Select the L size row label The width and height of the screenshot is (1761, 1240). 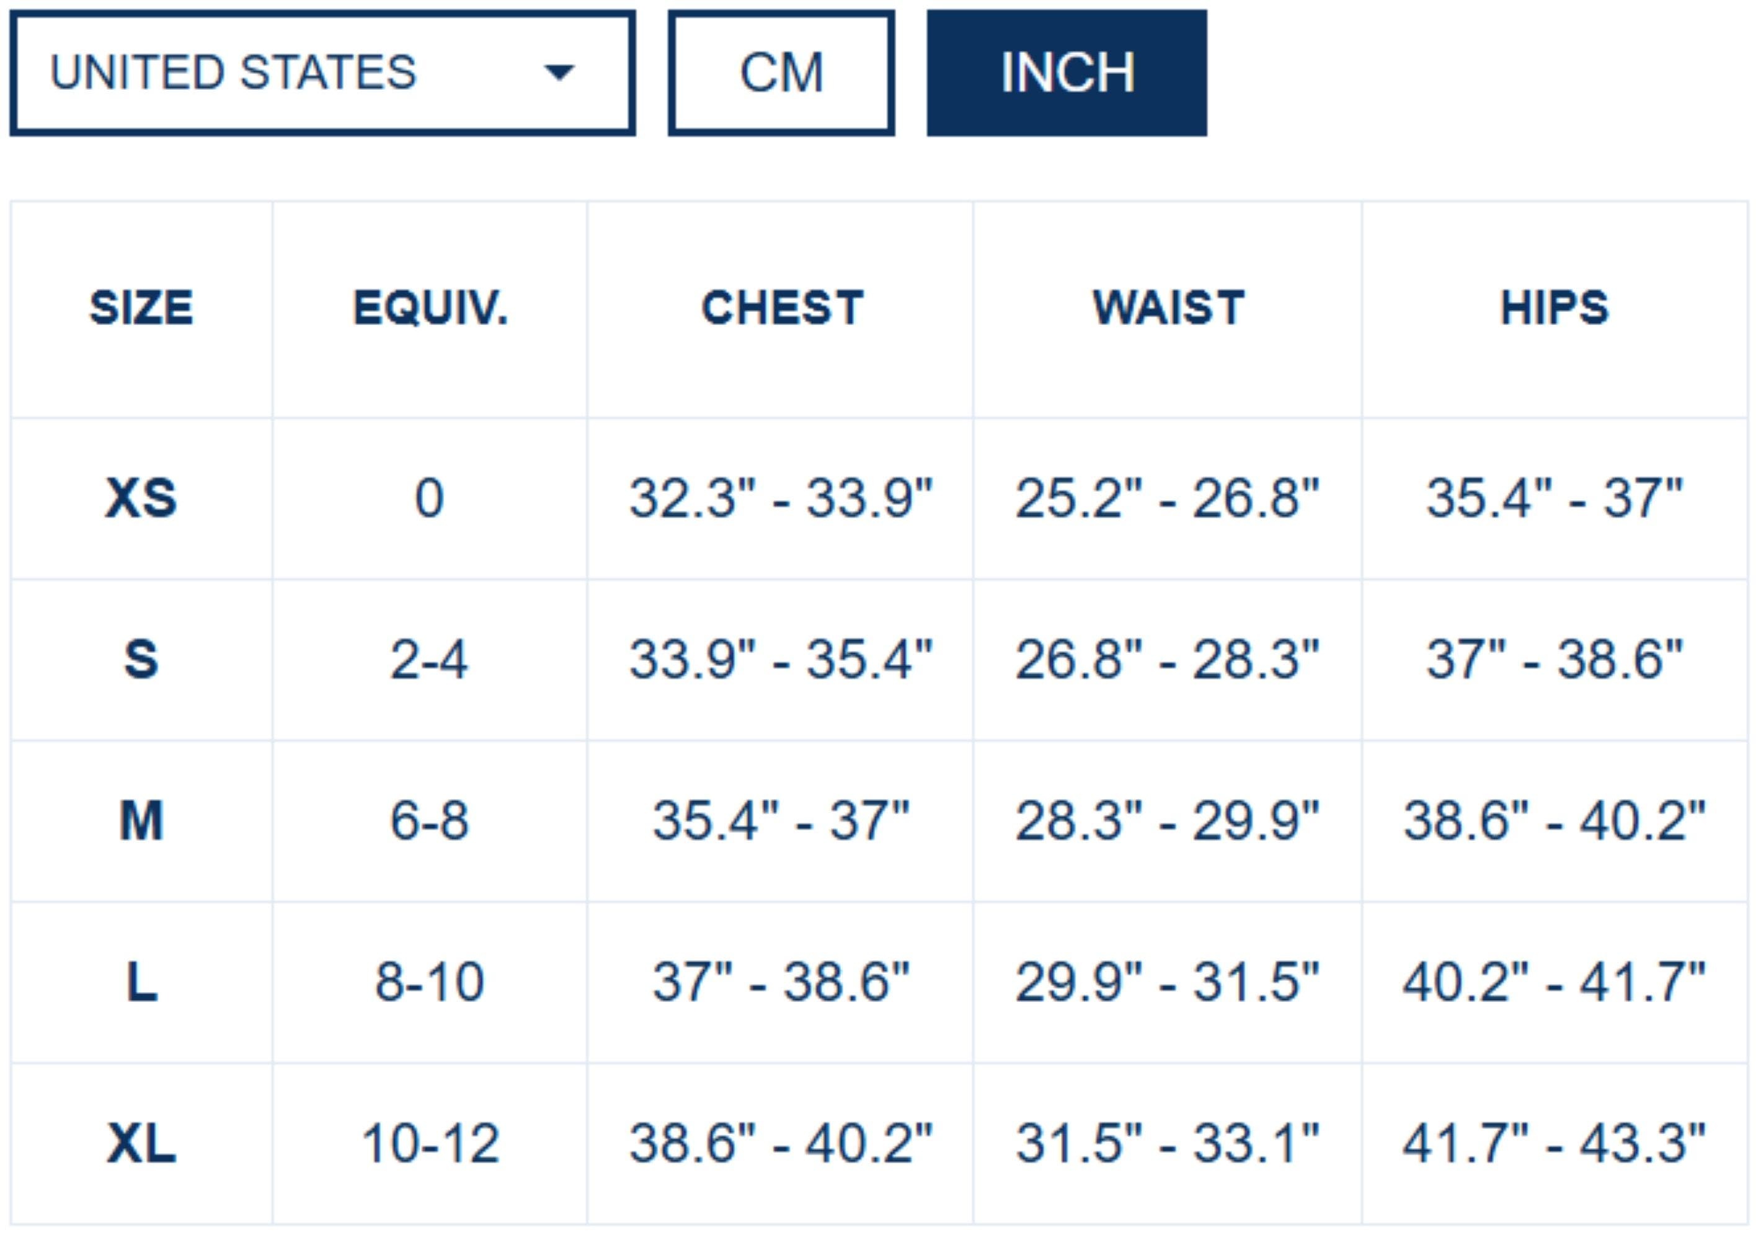point(141,981)
